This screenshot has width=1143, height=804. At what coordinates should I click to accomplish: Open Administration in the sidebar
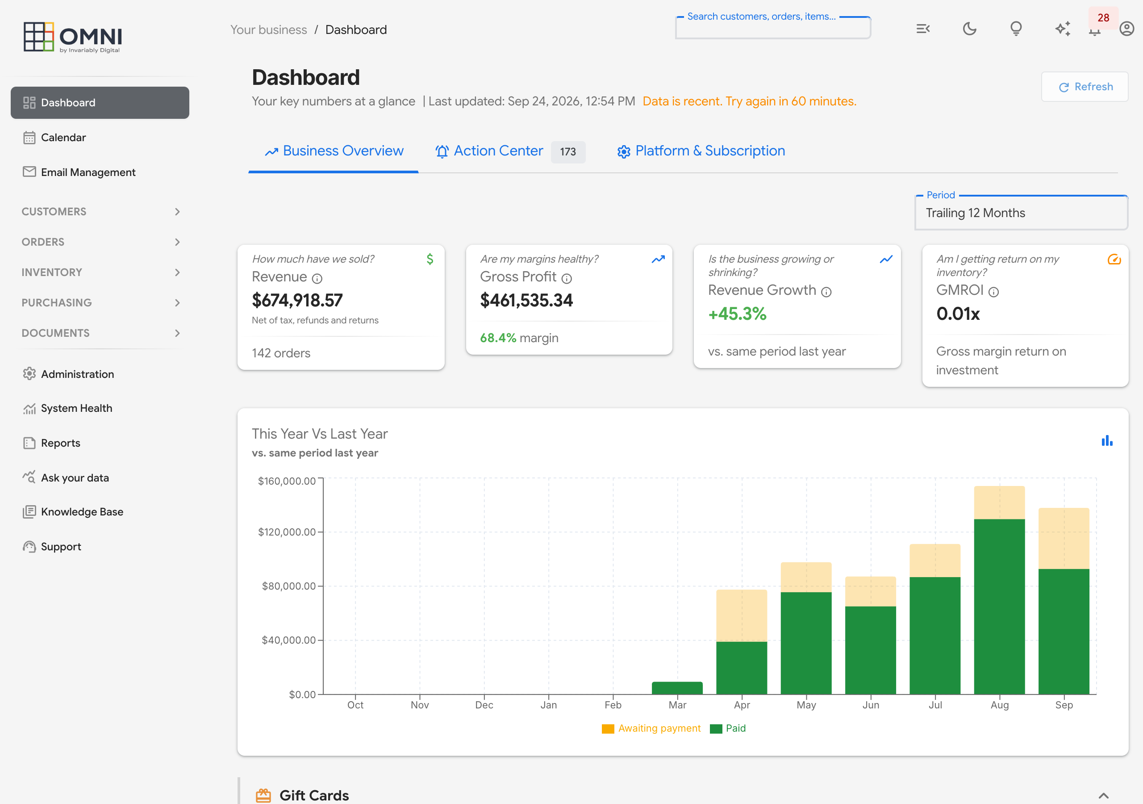(x=100, y=374)
